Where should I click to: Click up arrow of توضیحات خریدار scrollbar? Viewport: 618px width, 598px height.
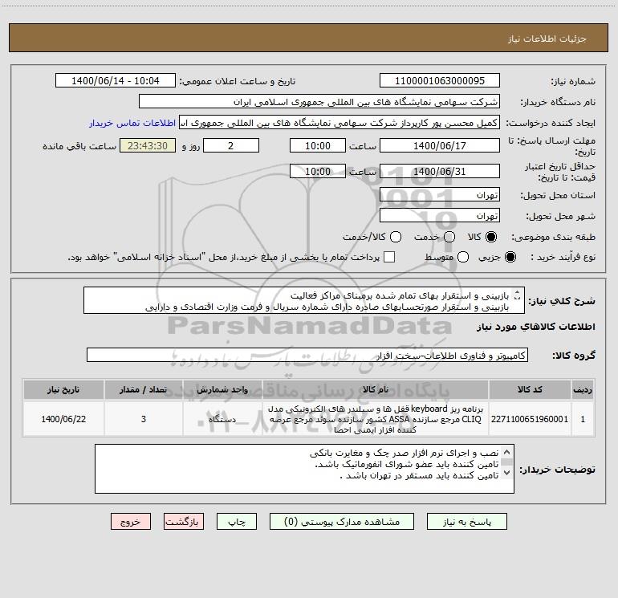click(x=507, y=452)
